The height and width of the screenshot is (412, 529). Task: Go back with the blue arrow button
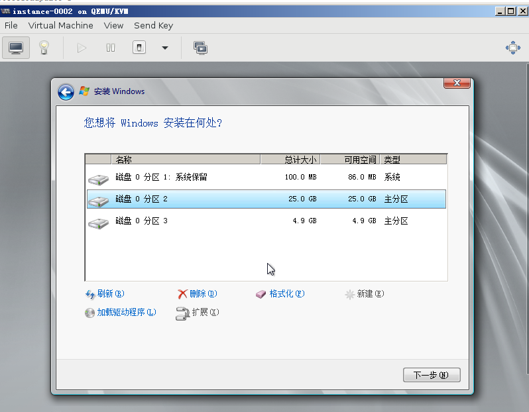click(x=66, y=92)
